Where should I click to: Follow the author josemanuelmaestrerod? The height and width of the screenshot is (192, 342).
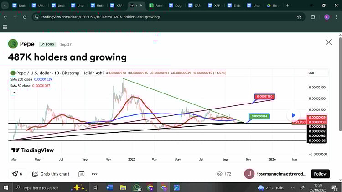[320, 174]
